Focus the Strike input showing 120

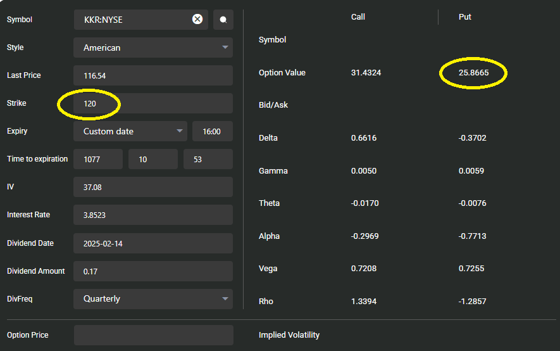tap(153, 103)
